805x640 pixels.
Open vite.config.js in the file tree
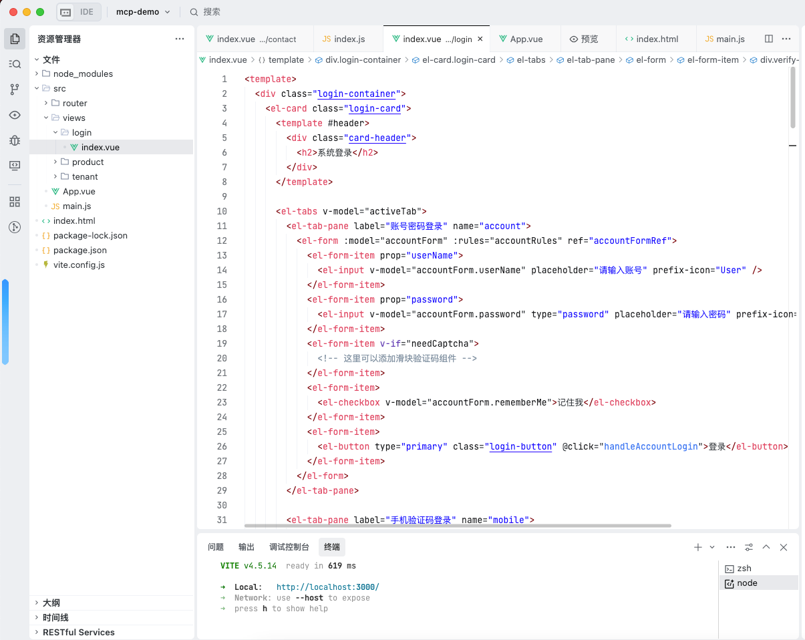[x=112, y=265]
